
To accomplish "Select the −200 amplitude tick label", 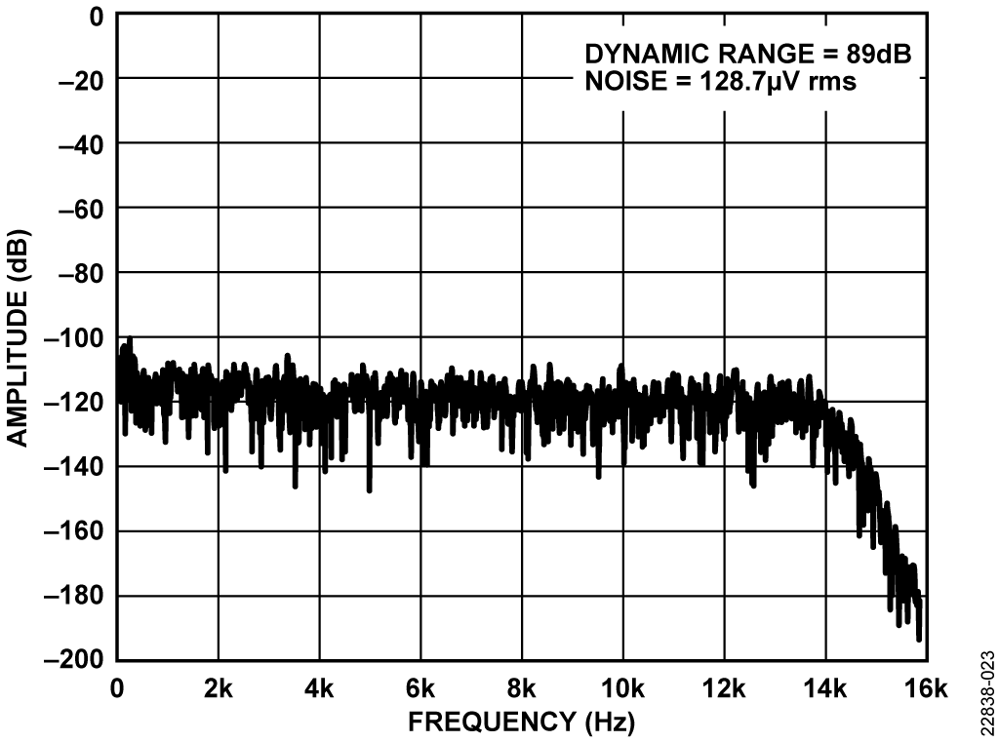I will 69,660.
